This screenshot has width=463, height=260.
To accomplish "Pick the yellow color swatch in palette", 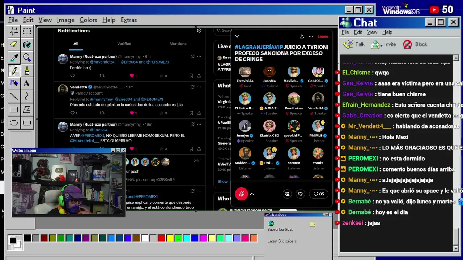I will point(170,238).
